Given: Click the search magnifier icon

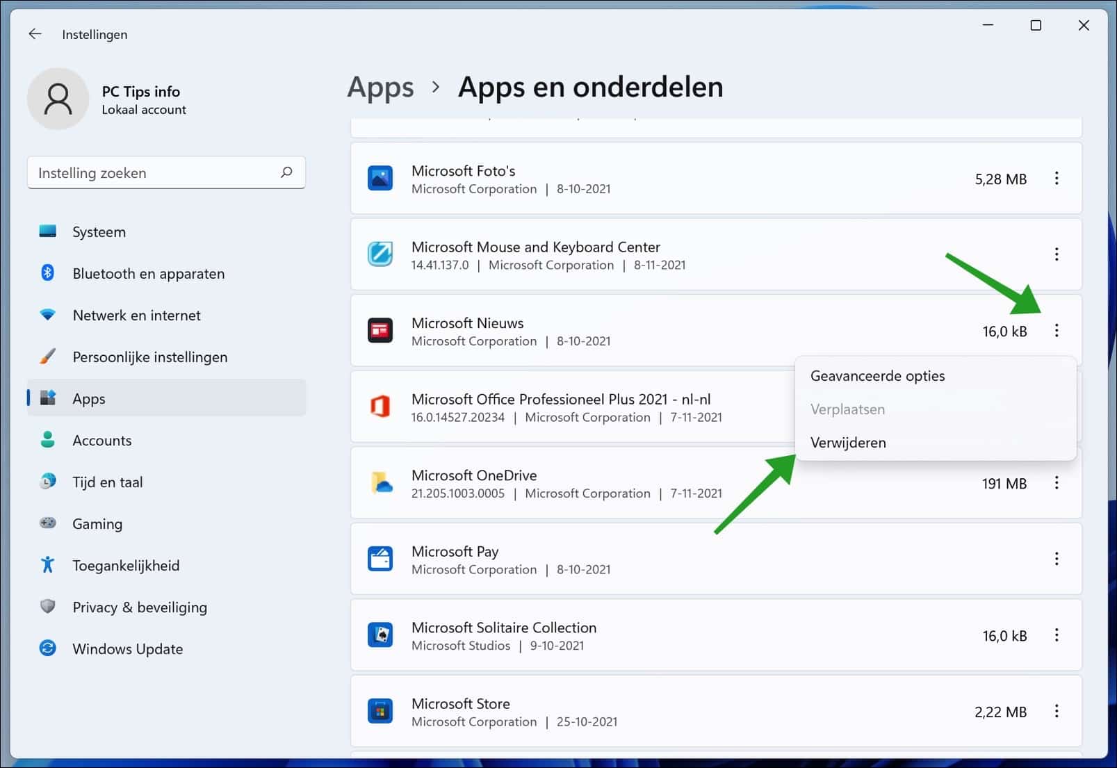Looking at the screenshot, I should tap(286, 172).
